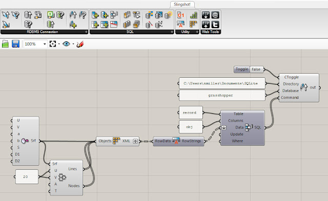Save document with the blue floppy icon
This screenshot has height=201, width=328.
click(16, 44)
